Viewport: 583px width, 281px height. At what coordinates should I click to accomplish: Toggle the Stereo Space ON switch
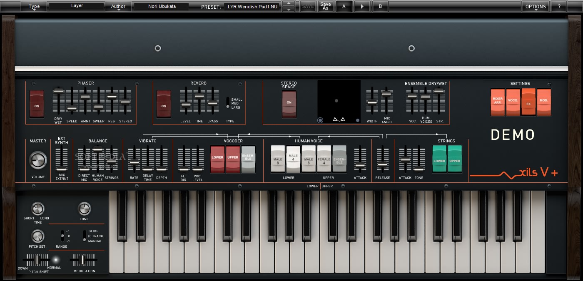coord(289,104)
